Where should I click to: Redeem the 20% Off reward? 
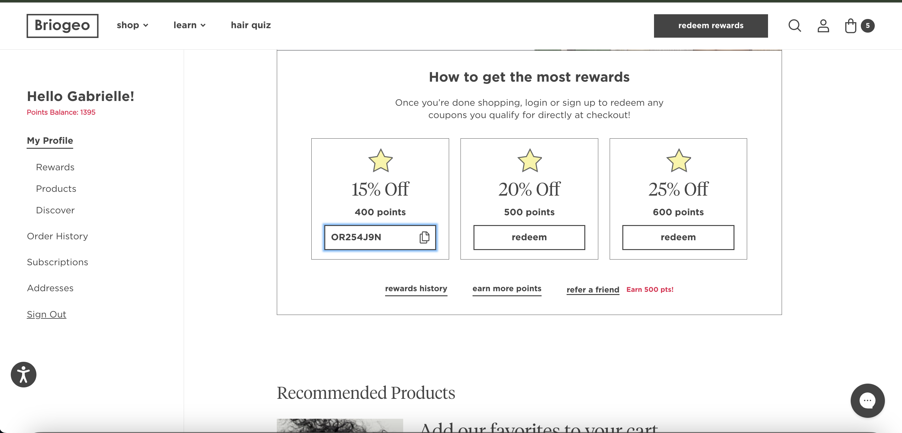(529, 237)
